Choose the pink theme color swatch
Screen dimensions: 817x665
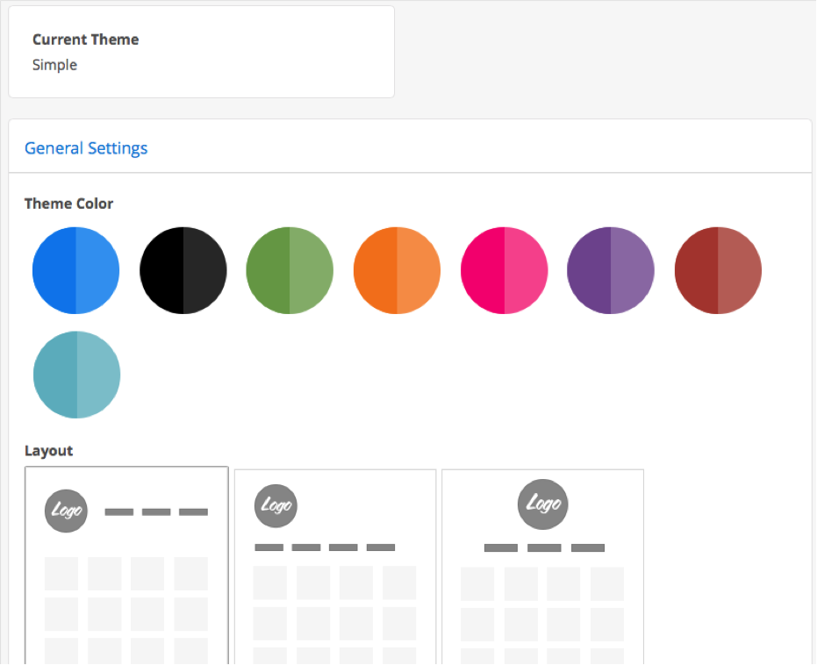(505, 270)
